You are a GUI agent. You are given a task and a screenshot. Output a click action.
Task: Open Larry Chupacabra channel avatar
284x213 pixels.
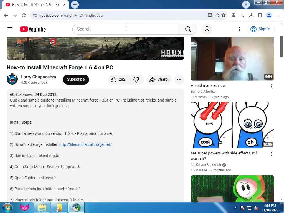[x=12, y=79]
